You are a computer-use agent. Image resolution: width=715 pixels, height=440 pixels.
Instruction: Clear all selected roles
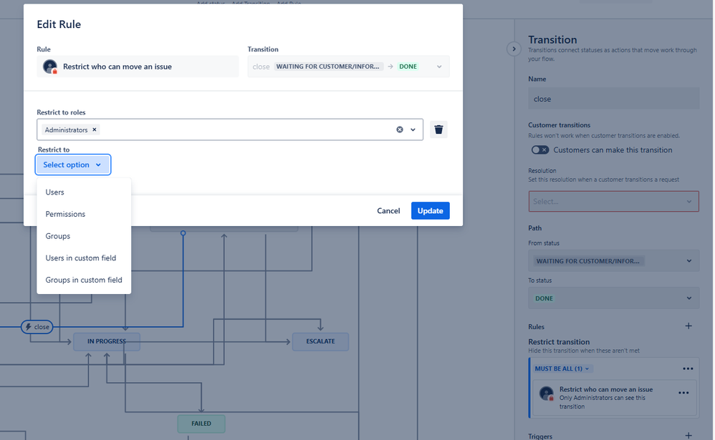click(x=400, y=129)
